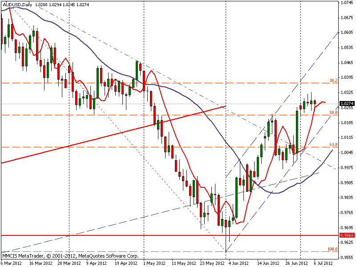
Task: Click the 1.0045 price axis value
Action: pos(347,152)
